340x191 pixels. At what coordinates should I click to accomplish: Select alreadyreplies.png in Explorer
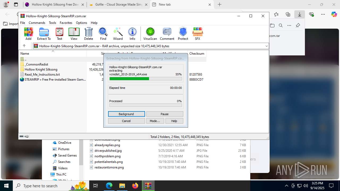pyautogui.click(x=107, y=145)
